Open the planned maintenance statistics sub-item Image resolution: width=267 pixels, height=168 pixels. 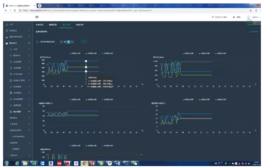pyautogui.click(x=18, y=136)
